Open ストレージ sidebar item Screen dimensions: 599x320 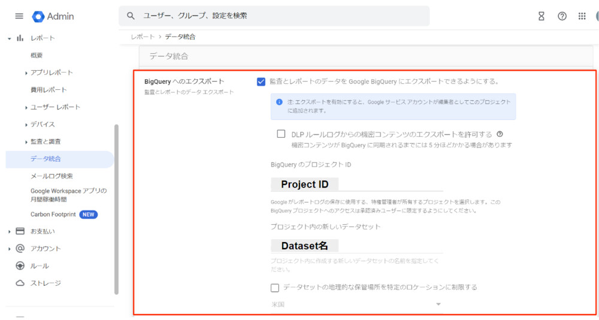[x=46, y=283]
